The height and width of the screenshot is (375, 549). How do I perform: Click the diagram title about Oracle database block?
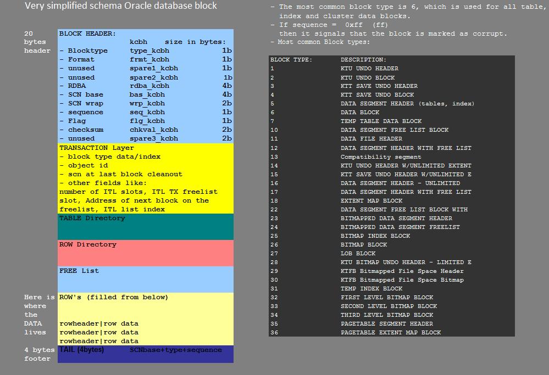point(121,6)
